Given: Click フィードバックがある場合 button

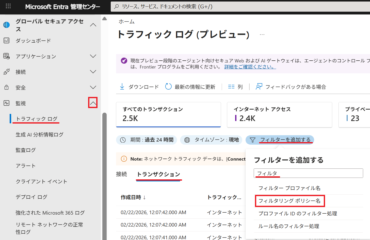Looking at the screenshot, I should click(291, 87).
